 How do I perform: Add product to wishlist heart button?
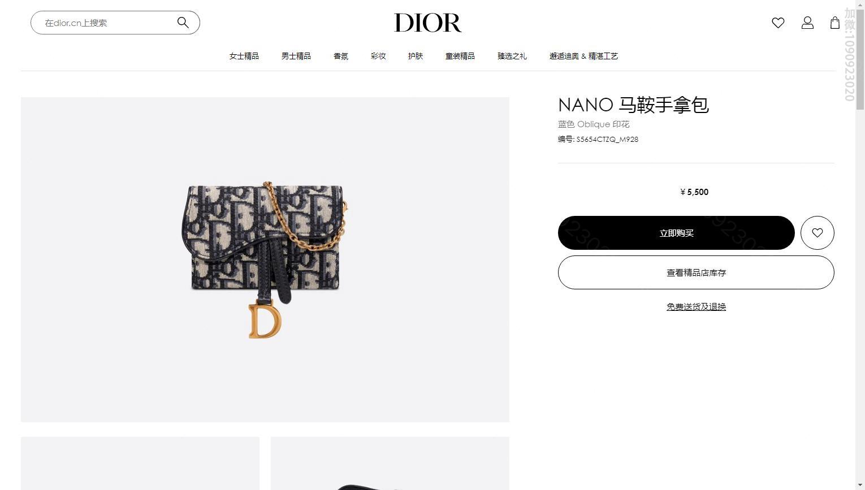coord(817,233)
